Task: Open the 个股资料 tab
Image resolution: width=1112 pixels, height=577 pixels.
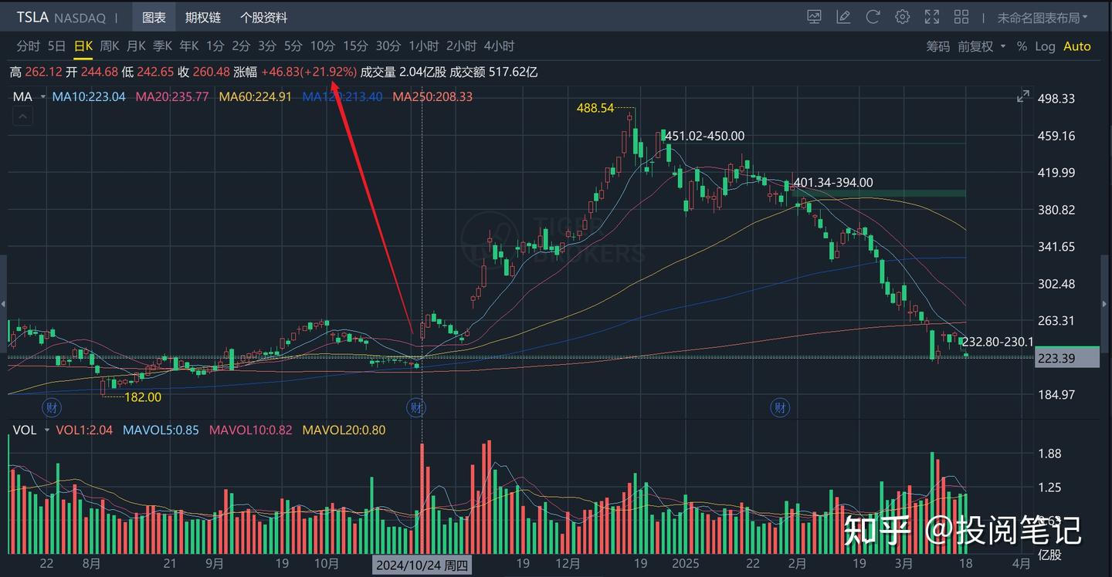Action: point(263,17)
